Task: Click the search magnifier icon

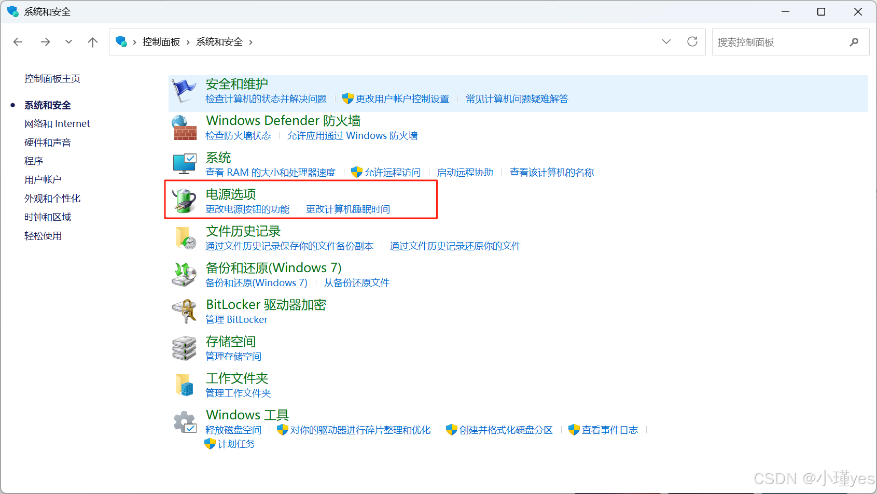Action: (x=854, y=42)
